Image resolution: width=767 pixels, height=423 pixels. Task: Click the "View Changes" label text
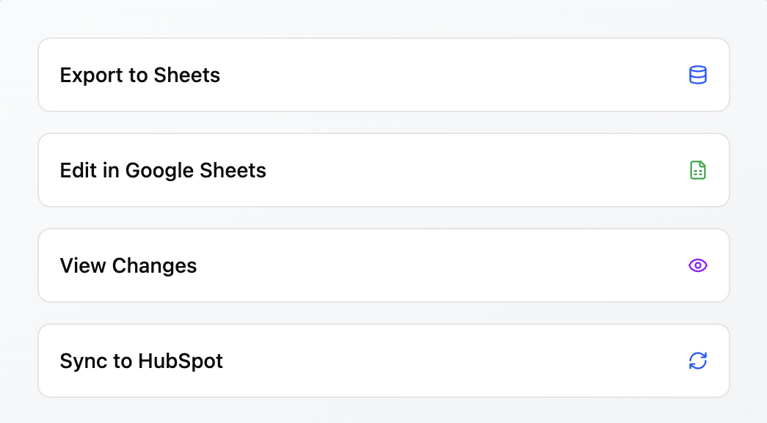tap(128, 265)
